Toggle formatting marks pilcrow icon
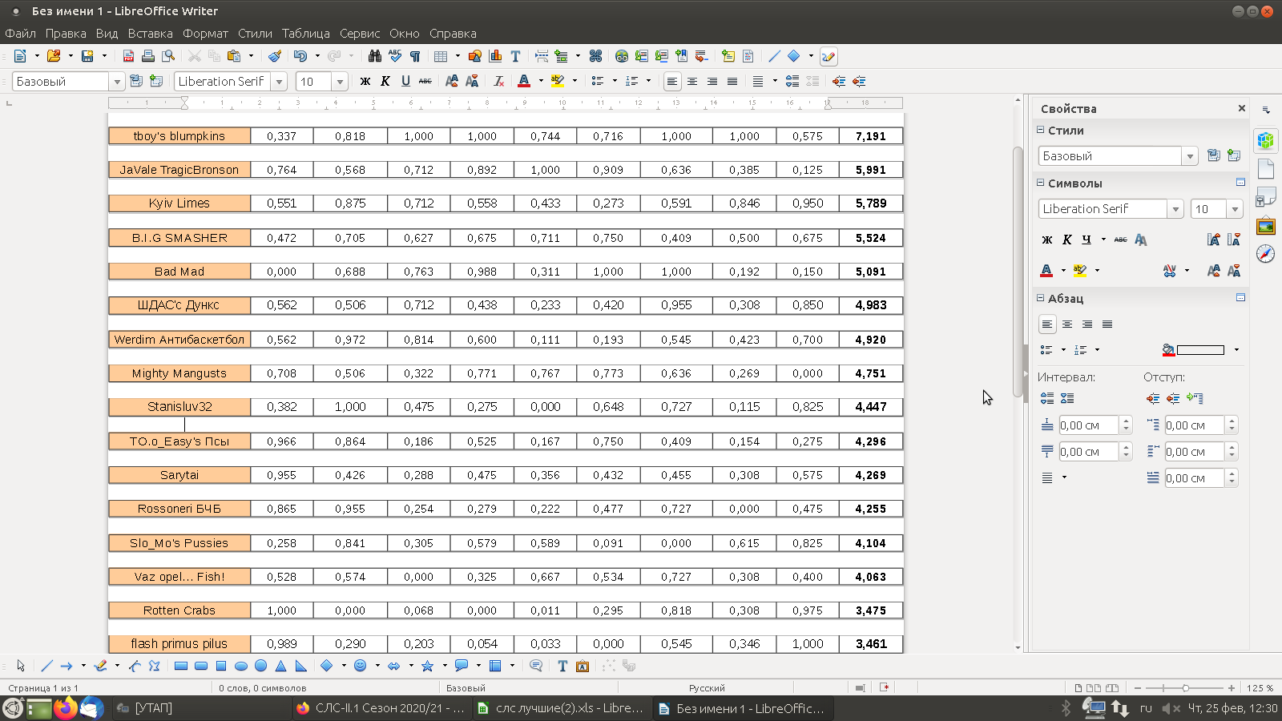This screenshot has height=721, width=1282. click(415, 56)
